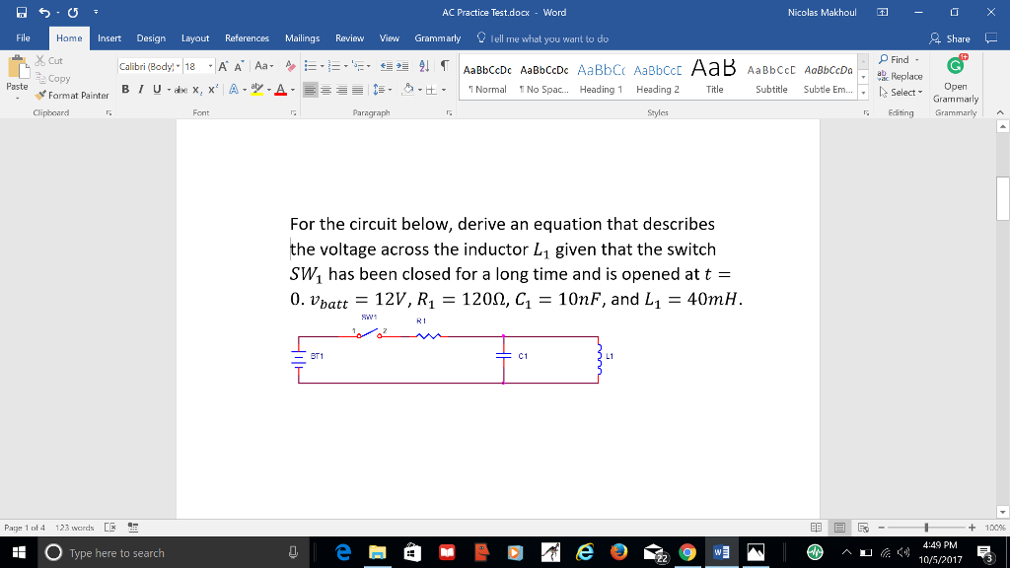Click the Copy icon in Clipboard group
The image size is (1010, 568).
[41, 78]
